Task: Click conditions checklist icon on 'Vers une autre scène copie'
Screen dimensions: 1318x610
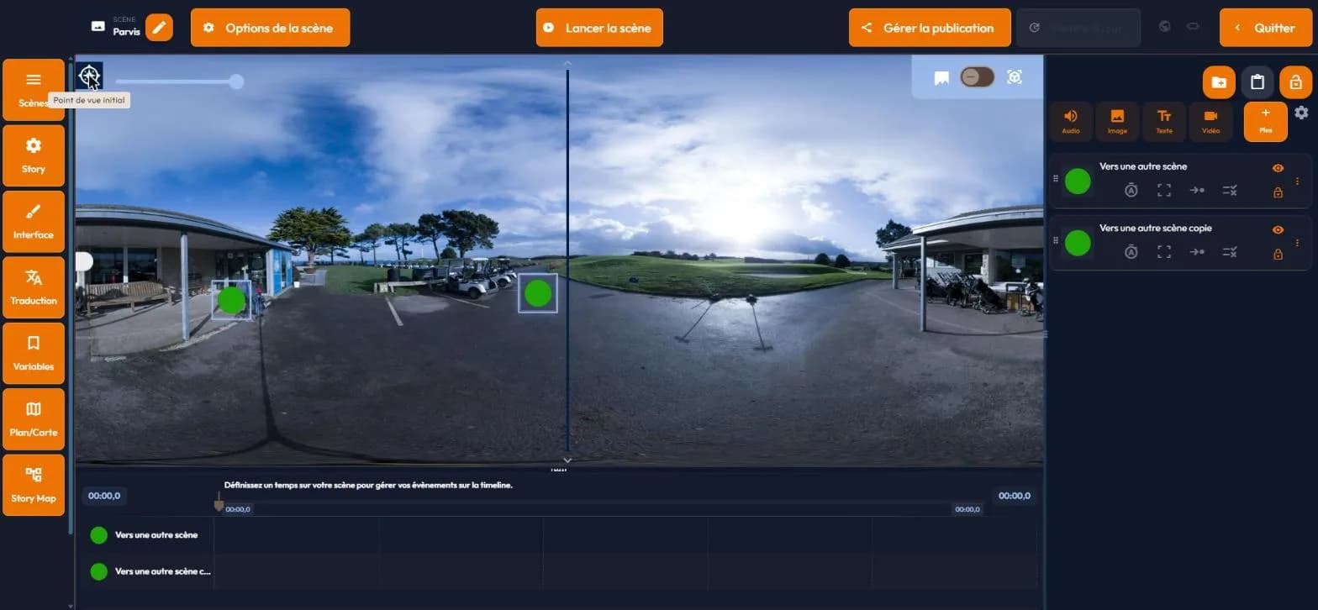Action: click(x=1230, y=251)
